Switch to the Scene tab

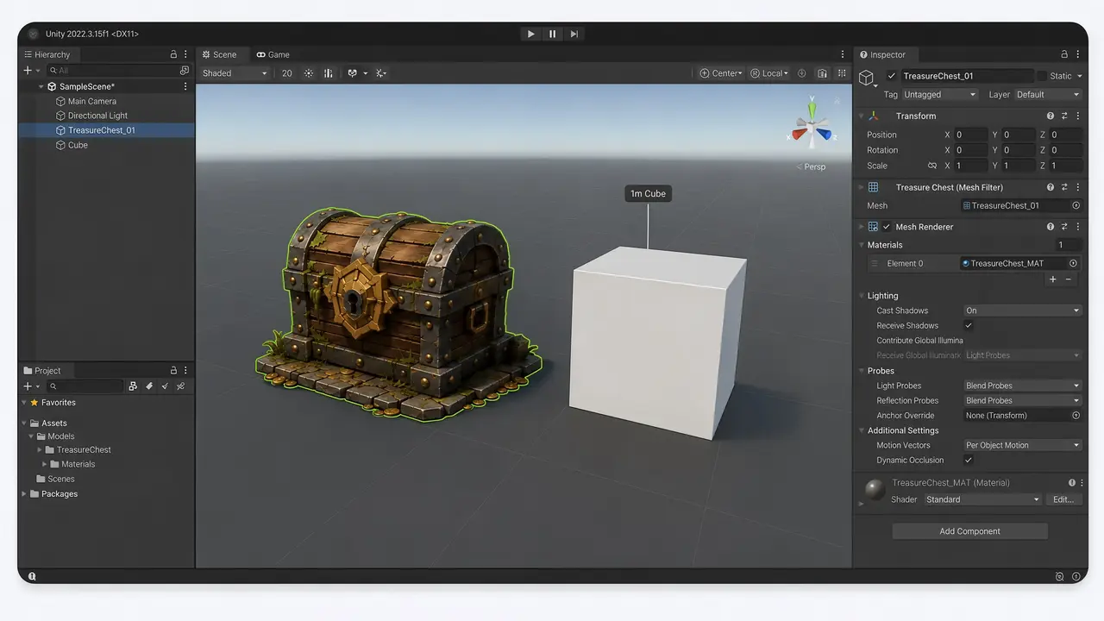[x=220, y=54]
